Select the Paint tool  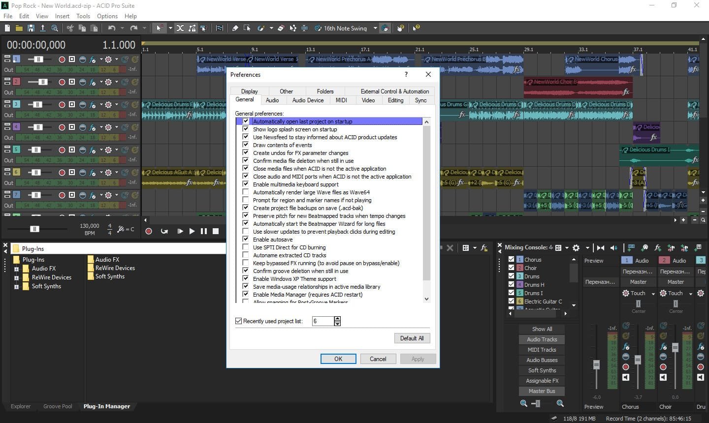click(260, 28)
